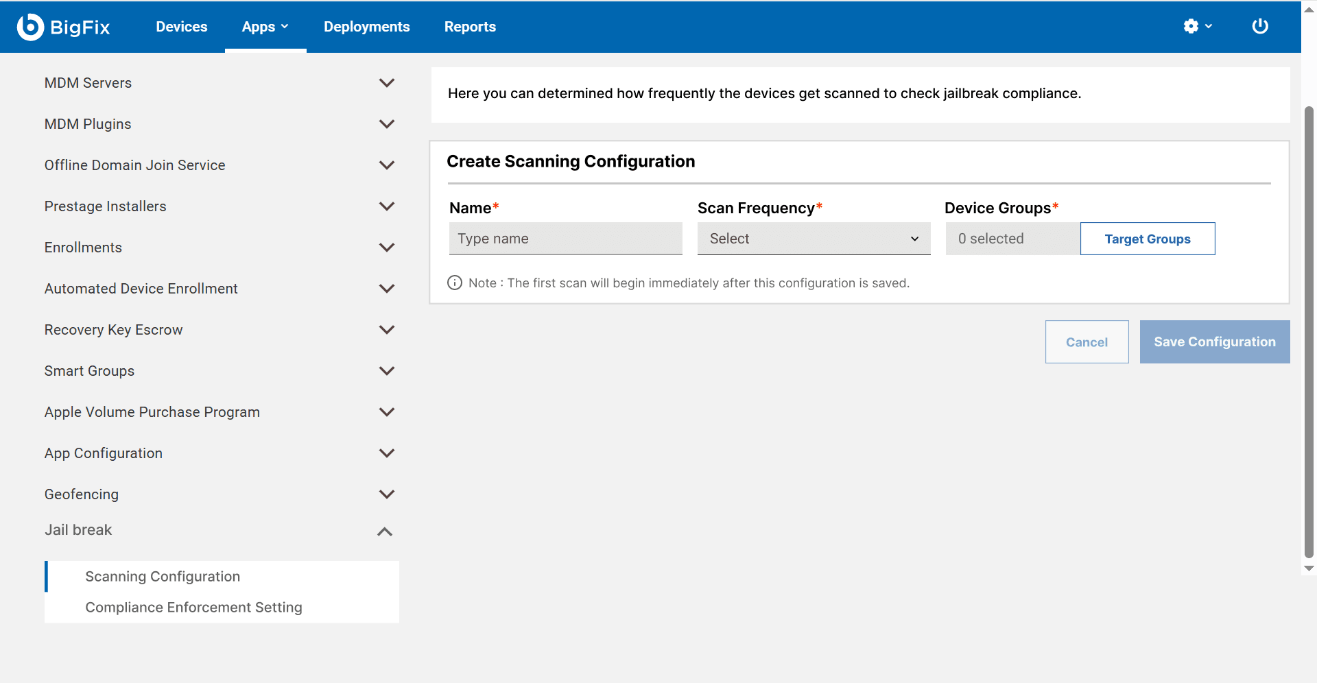Click the Cancel button
The image size is (1317, 683).
pyautogui.click(x=1087, y=341)
